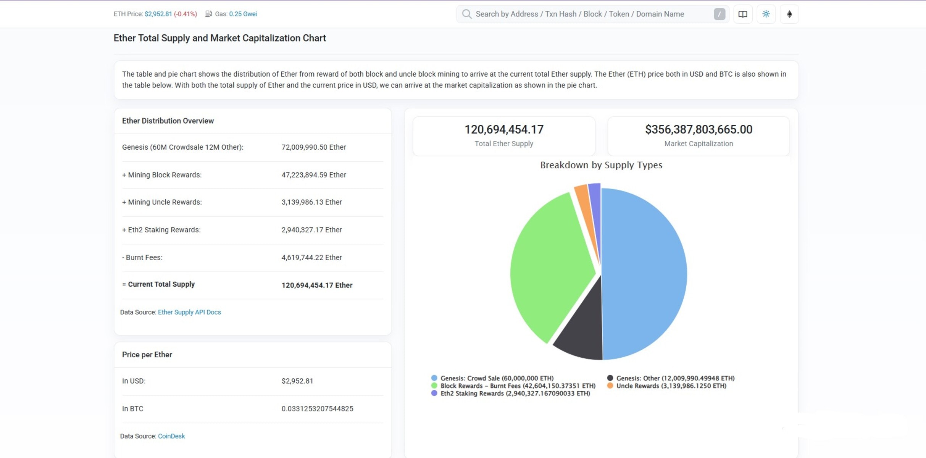The image size is (926, 458).
Task: Toggle 'Eth2 Staking Rewards' legend entry
Action: point(514,393)
